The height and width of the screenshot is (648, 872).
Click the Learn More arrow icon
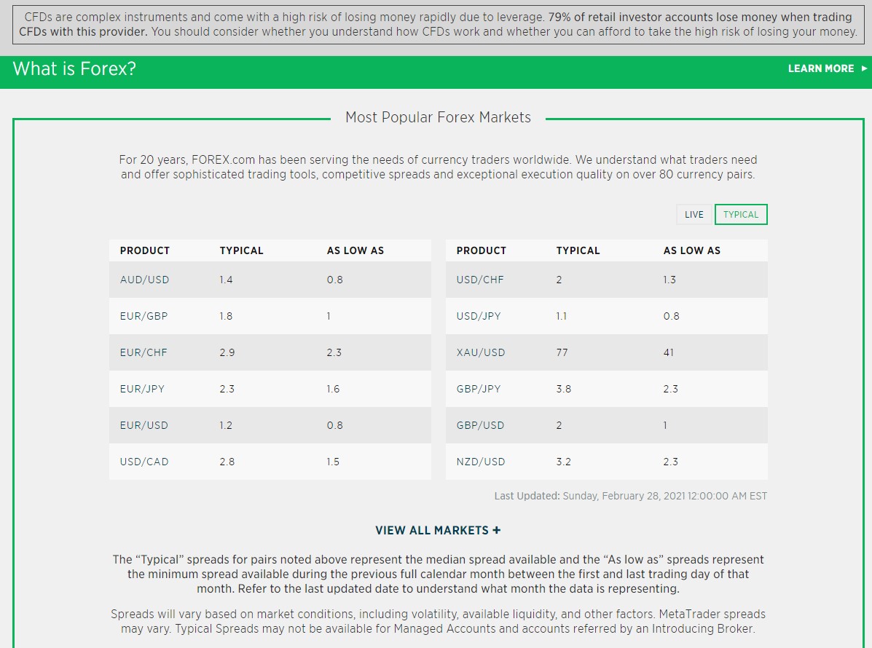coord(864,68)
